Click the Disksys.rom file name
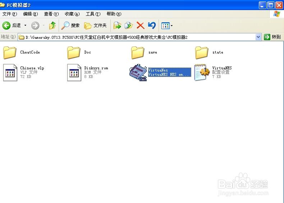The image size is (284, 203). [96, 68]
